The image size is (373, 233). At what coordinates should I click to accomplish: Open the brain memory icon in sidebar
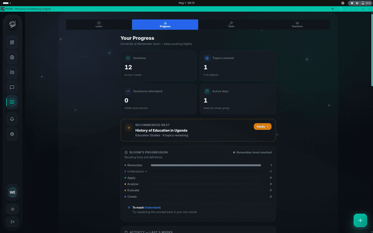pyautogui.click(x=12, y=57)
